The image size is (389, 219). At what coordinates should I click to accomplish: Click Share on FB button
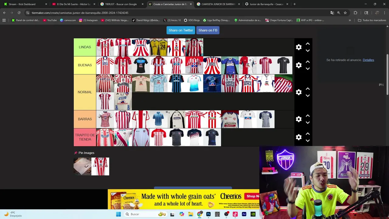(x=208, y=30)
